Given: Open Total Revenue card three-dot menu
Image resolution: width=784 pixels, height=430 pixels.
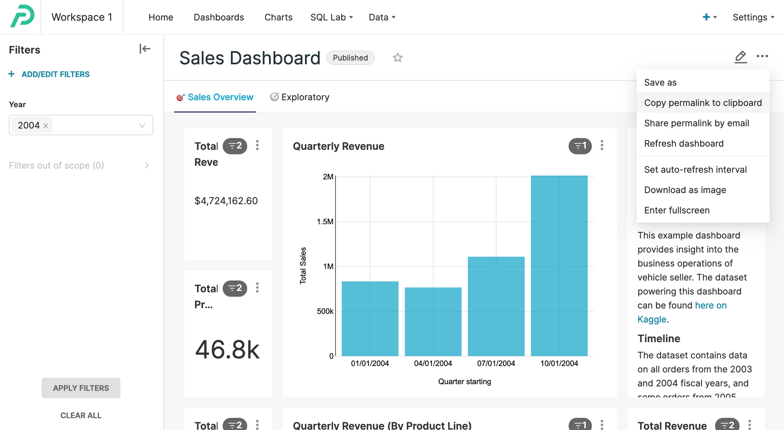Looking at the screenshot, I should pyautogui.click(x=257, y=146).
